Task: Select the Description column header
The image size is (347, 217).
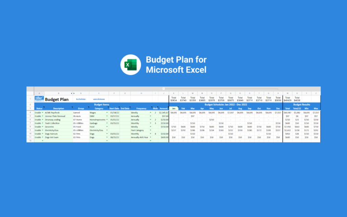Action: (59, 108)
